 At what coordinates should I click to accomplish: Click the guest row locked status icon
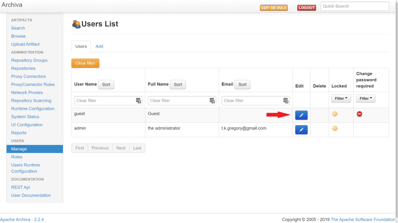(335, 114)
